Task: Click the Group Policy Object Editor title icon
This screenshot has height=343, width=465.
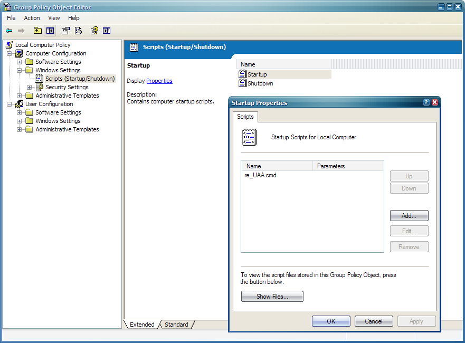Action: click(7, 6)
